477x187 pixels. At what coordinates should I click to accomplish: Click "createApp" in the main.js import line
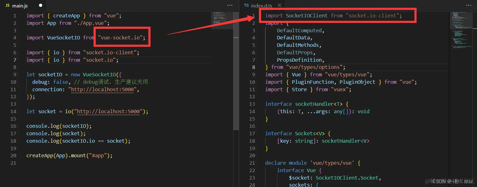click(x=67, y=16)
